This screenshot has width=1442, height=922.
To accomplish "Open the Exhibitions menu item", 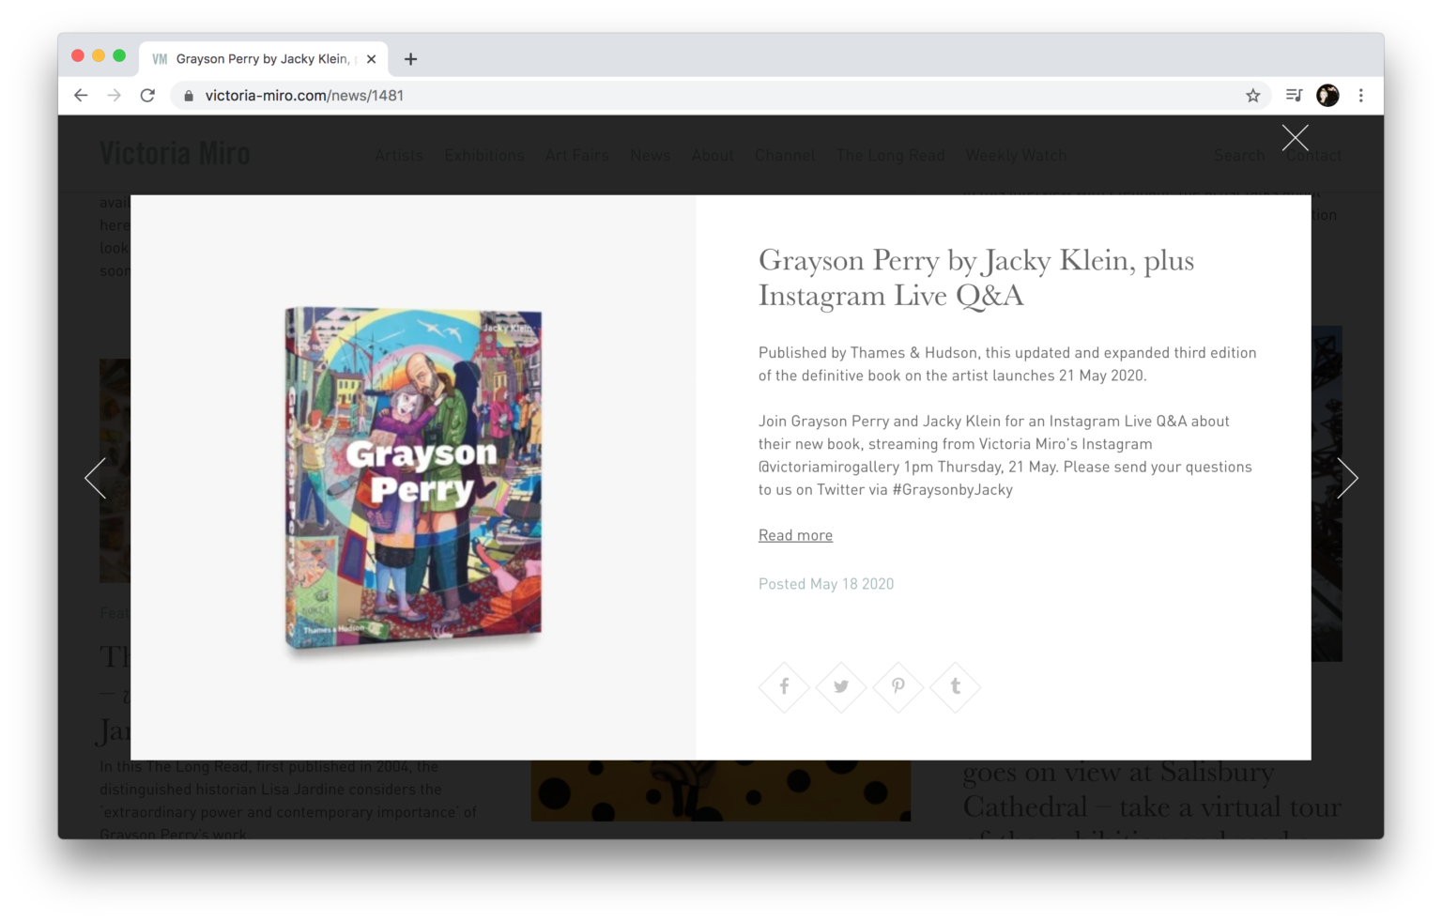I will tap(484, 155).
